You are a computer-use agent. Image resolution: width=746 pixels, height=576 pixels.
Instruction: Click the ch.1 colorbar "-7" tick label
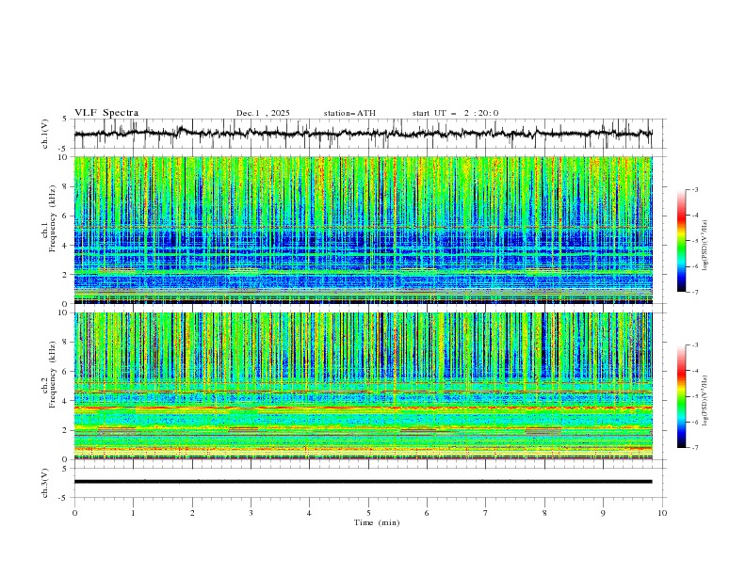pos(694,292)
